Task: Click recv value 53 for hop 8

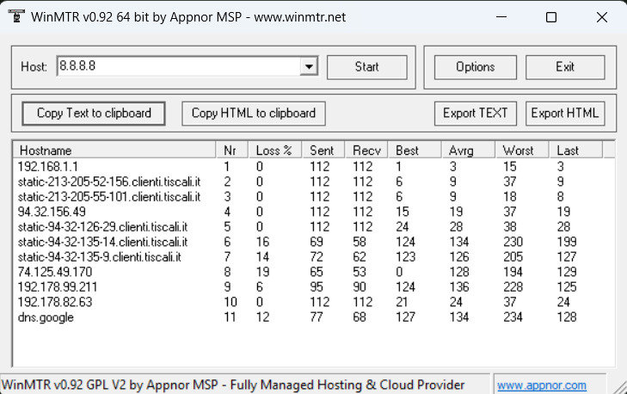Action: coord(360,272)
